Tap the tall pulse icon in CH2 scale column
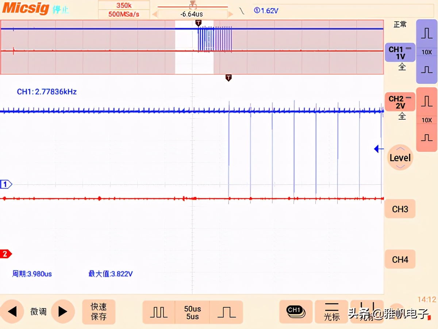This screenshot has width=438, height=329. point(427,101)
